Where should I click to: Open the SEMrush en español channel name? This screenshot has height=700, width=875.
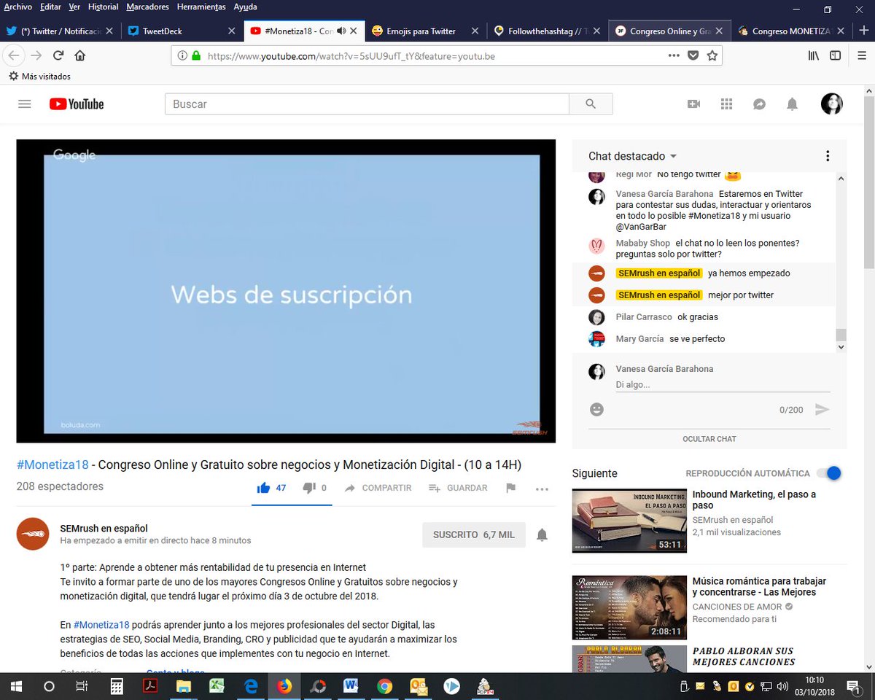point(104,528)
